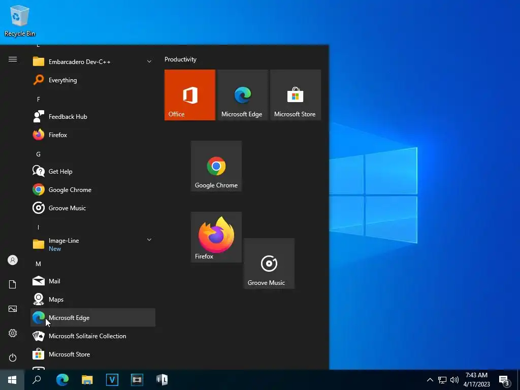Open the clock showing 7:43 AM
The height and width of the screenshot is (390, 520).
click(x=476, y=380)
